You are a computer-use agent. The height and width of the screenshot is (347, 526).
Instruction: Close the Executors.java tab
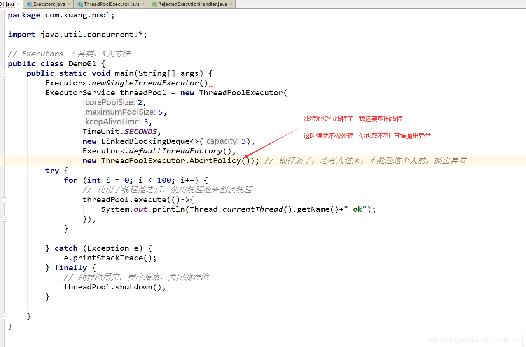click(x=69, y=4)
